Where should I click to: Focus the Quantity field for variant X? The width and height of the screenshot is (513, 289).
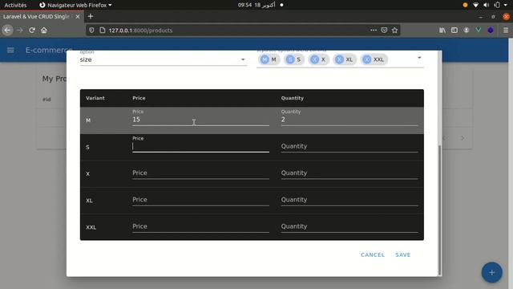[x=349, y=173]
